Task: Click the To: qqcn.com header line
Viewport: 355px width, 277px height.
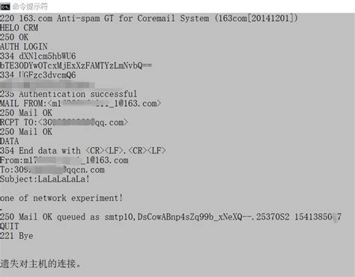Action: click(x=52, y=169)
